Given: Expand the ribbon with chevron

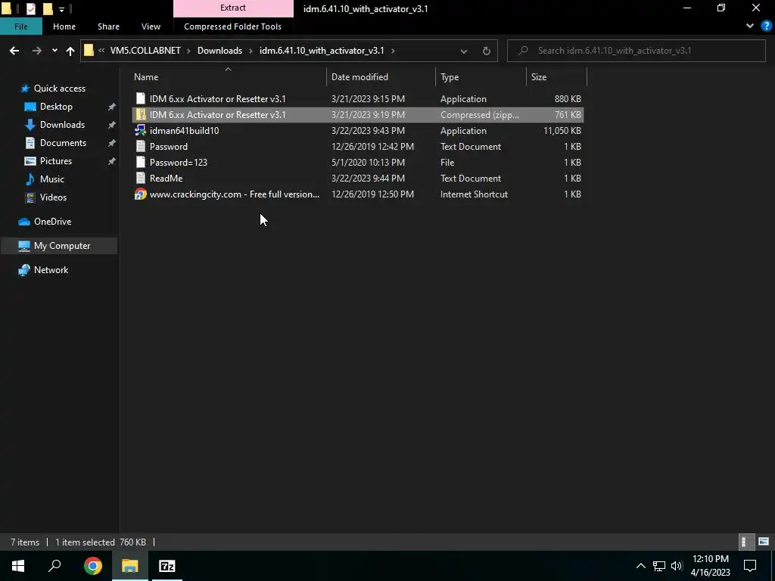Looking at the screenshot, I should [x=750, y=26].
